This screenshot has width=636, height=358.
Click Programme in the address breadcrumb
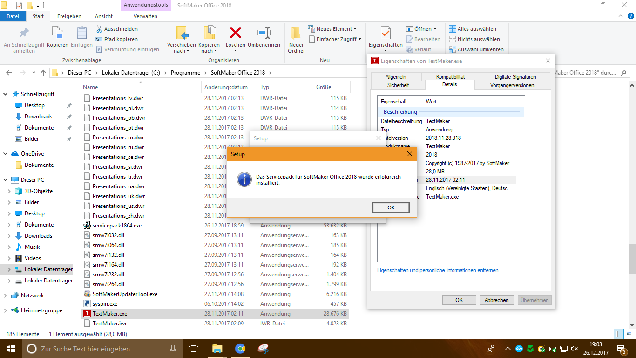click(x=185, y=73)
